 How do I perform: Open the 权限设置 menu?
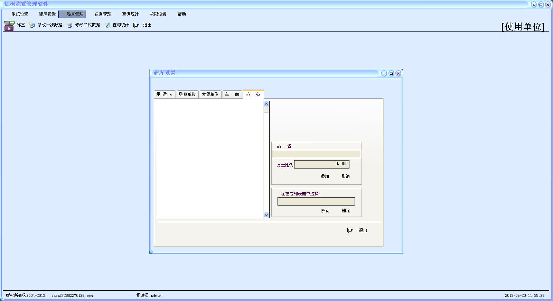coord(158,14)
